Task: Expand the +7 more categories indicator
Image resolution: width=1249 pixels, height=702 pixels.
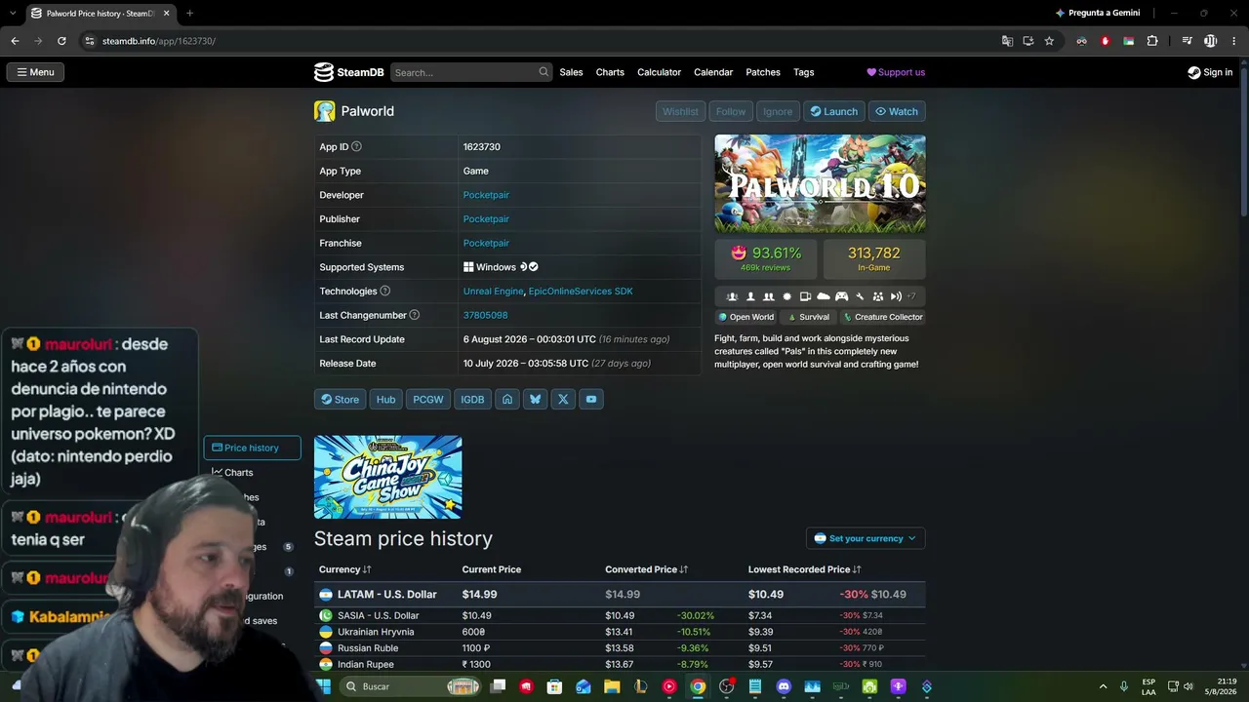Action: tap(911, 296)
